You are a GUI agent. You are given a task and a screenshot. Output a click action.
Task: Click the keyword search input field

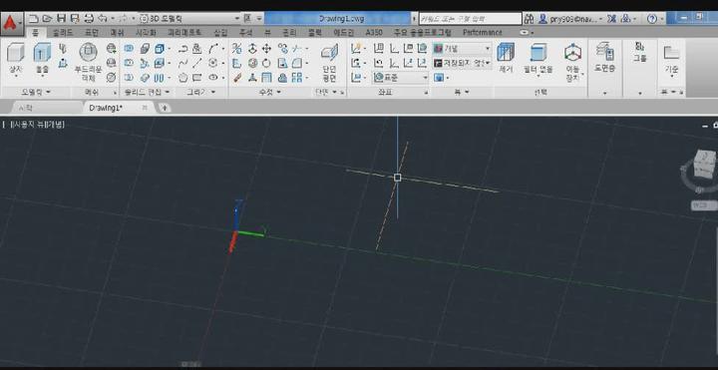click(x=471, y=19)
